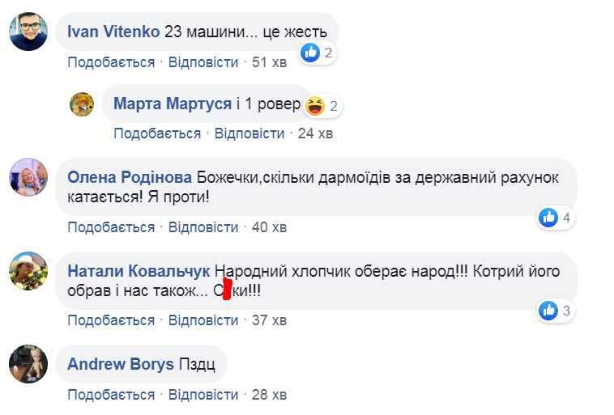The image size is (614, 415).
Task: Click like reaction icon on Олена Родінова's comment
Action: pos(549,217)
